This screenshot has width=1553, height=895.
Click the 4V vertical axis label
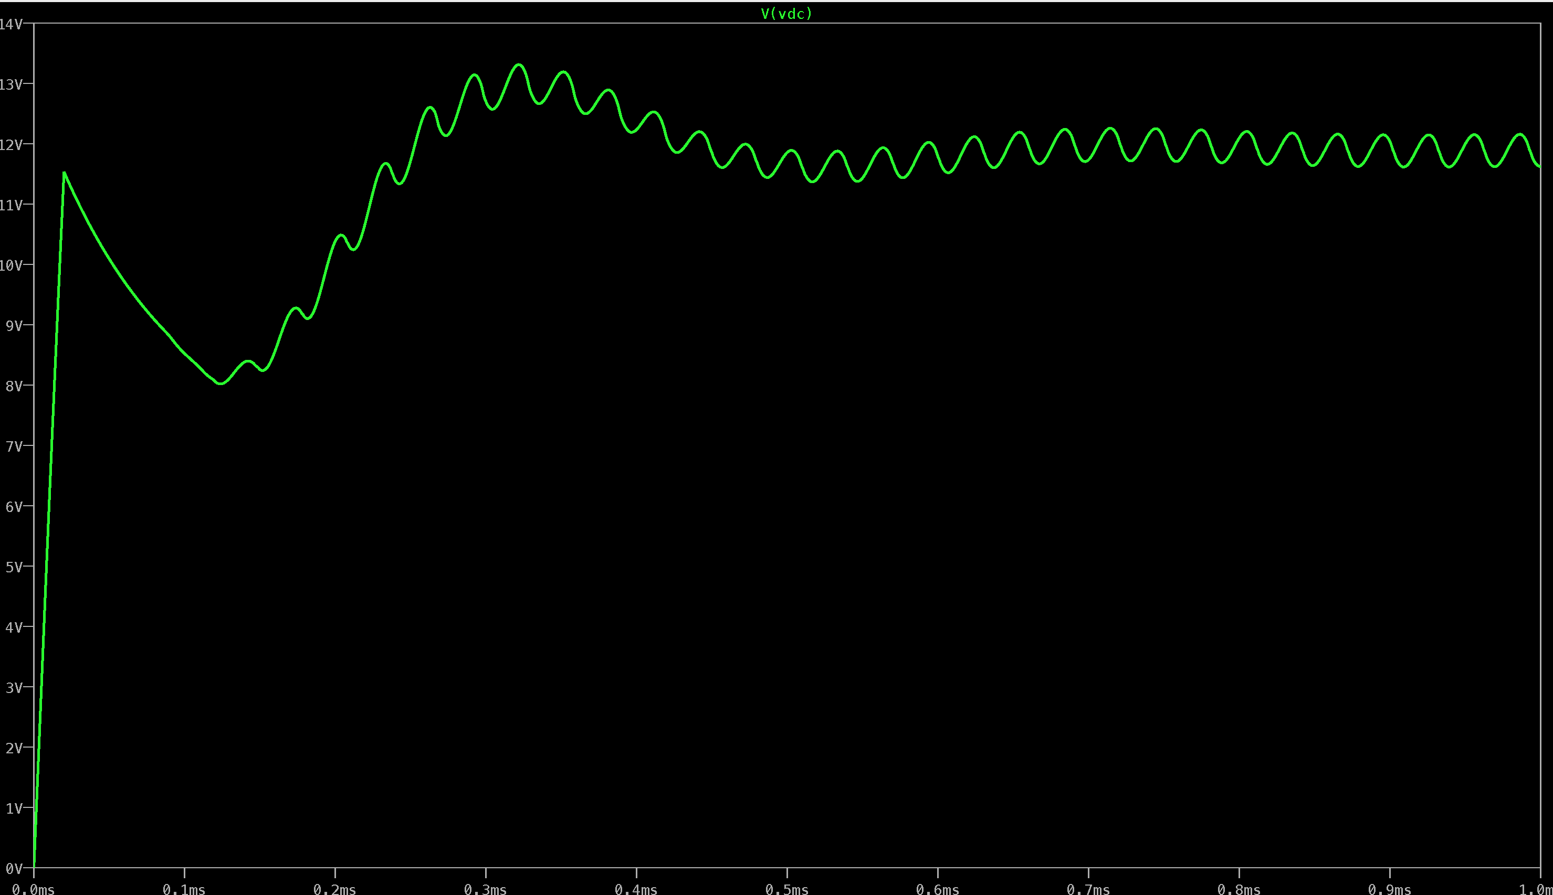coord(14,627)
